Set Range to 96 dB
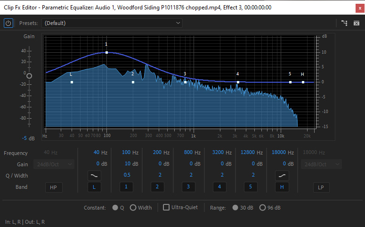Screen dimensions: 365x227 [263, 208]
